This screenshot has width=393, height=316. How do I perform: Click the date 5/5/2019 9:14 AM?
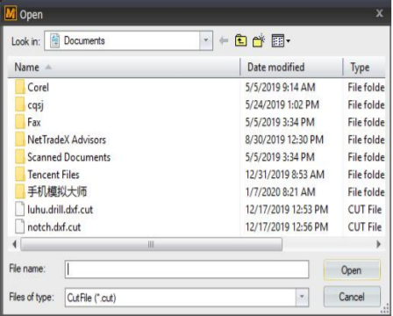280,87
